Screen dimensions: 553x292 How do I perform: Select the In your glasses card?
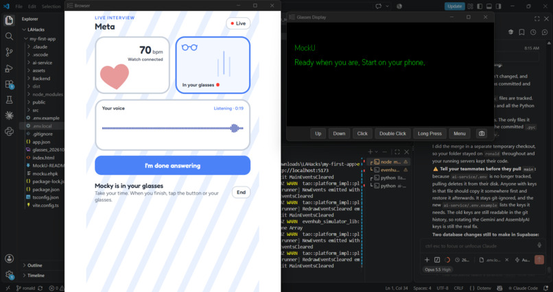coord(213,65)
